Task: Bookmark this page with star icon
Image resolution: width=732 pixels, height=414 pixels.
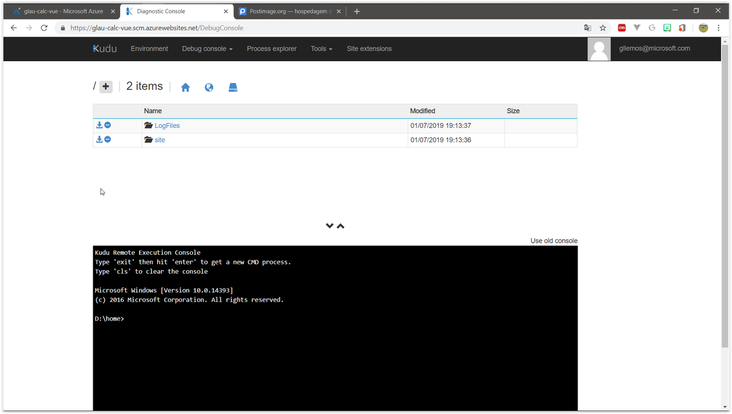Action: coord(603,28)
